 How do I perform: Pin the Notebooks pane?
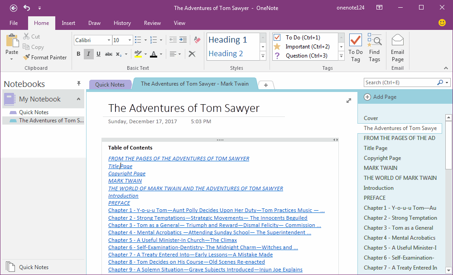click(78, 83)
